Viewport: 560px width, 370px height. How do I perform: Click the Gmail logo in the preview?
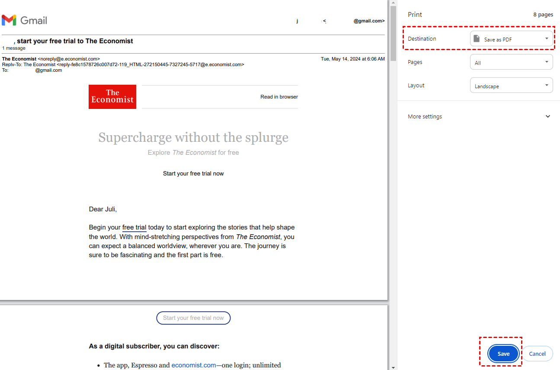[x=24, y=20]
